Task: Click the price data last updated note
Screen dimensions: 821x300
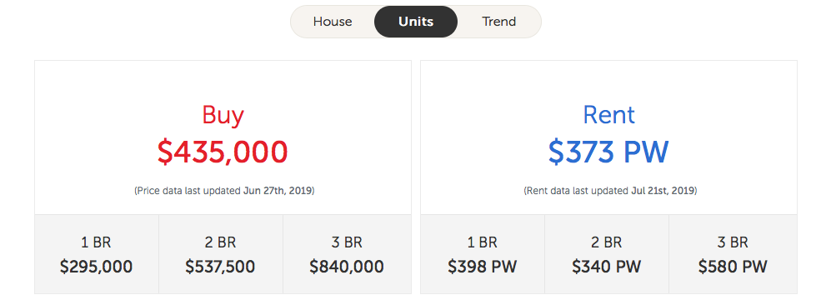Action: (x=224, y=191)
